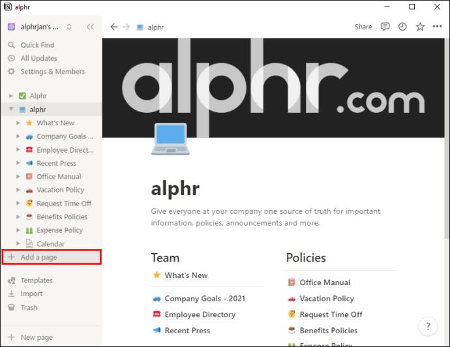The width and height of the screenshot is (450, 347).
Task: Expand Benefits Policies sidebar arrow
Action: tap(18, 217)
